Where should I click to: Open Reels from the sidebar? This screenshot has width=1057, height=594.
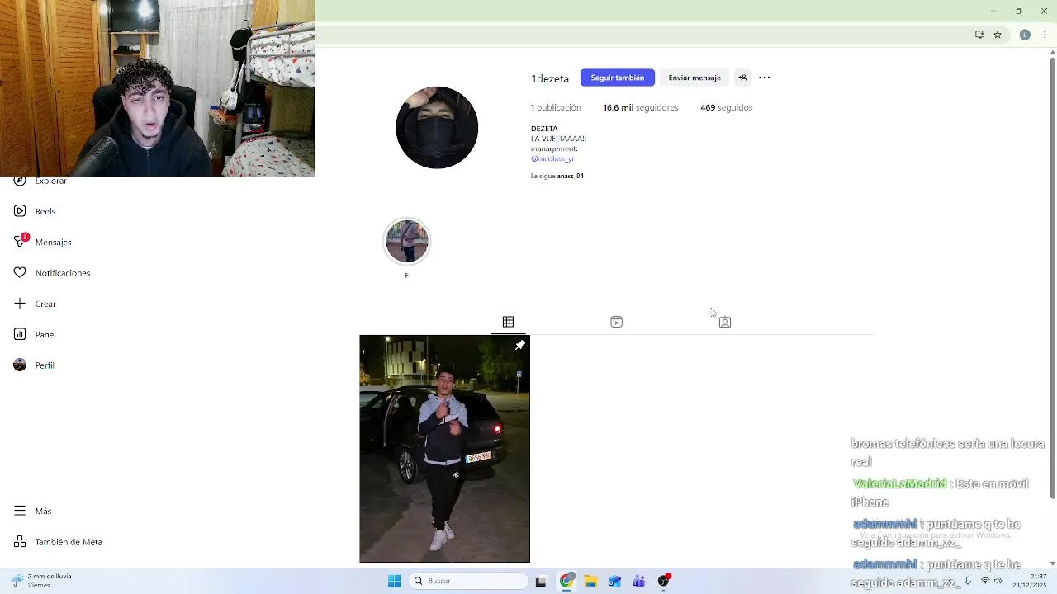(35, 211)
